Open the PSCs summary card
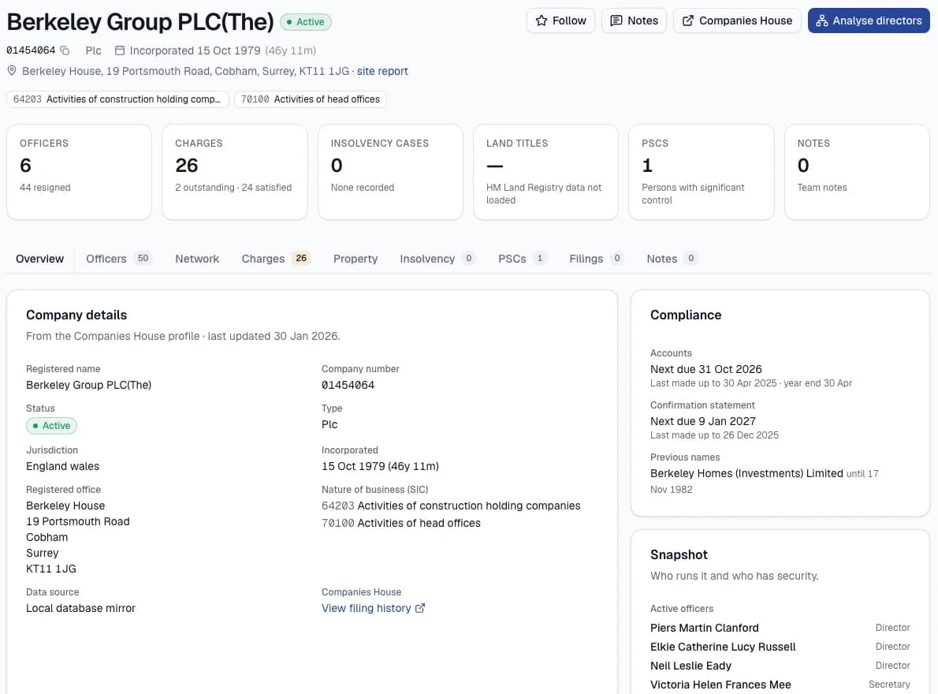 pyautogui.click(x=701, y=172)
